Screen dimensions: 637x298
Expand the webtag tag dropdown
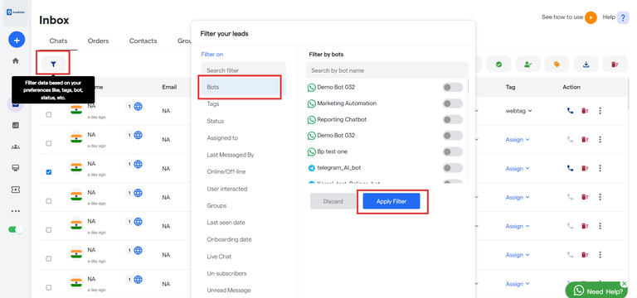click(x=518, y=111)
